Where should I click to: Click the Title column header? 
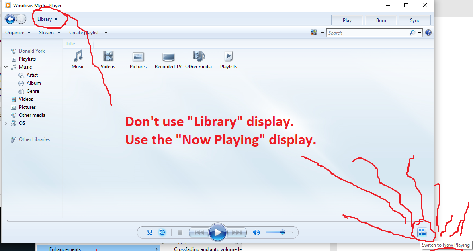coord(70,44)
